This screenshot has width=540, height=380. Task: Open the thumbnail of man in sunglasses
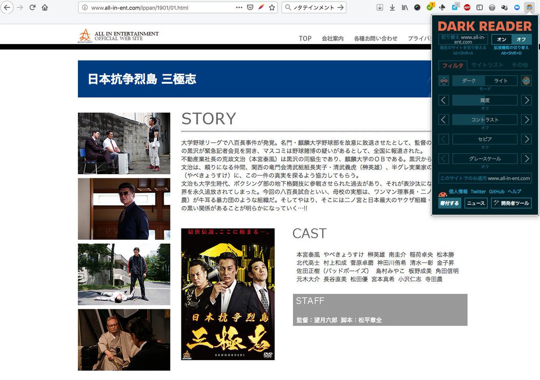click(124, 208)
